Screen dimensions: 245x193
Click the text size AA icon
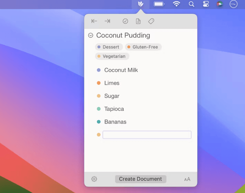(187, 179)
